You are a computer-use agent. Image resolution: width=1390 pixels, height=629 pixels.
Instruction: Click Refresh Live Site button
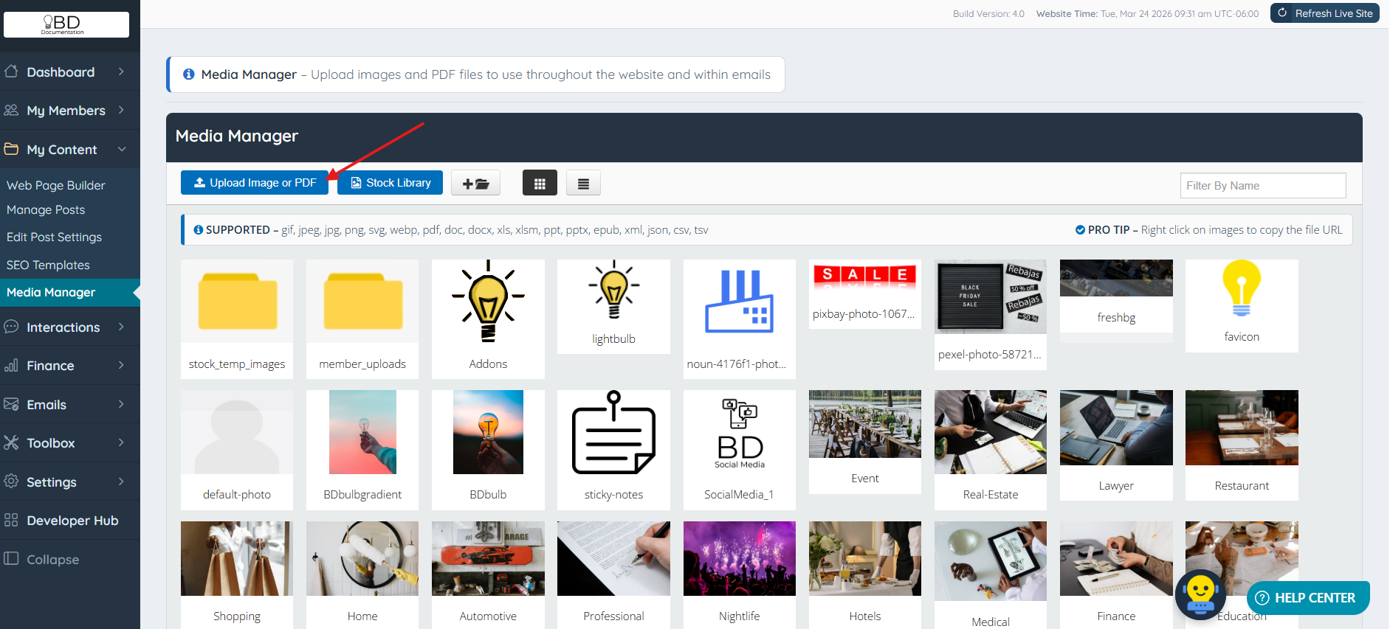coord(1324,13)
